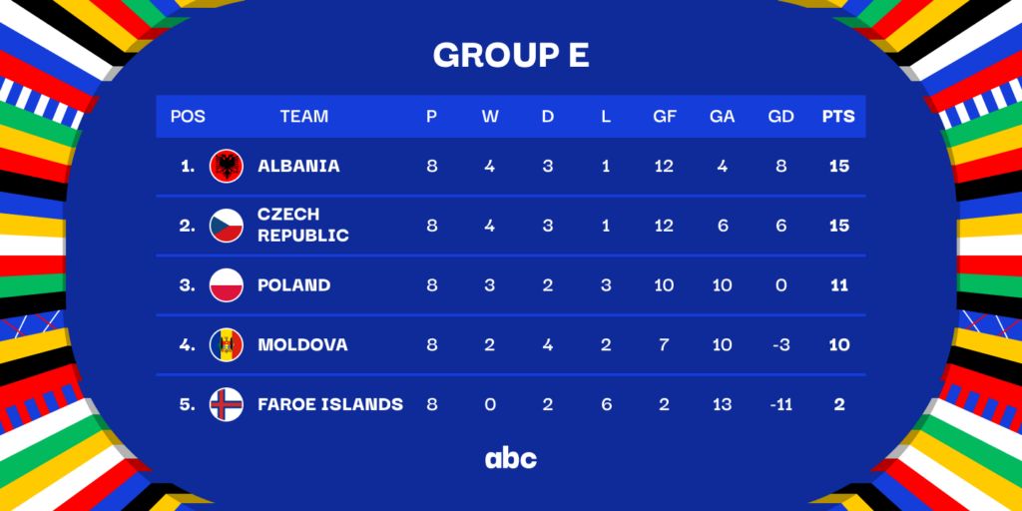Click the Albania flag icon
The width and height of the screenshot is (1022, 511).
click(227, 166)
